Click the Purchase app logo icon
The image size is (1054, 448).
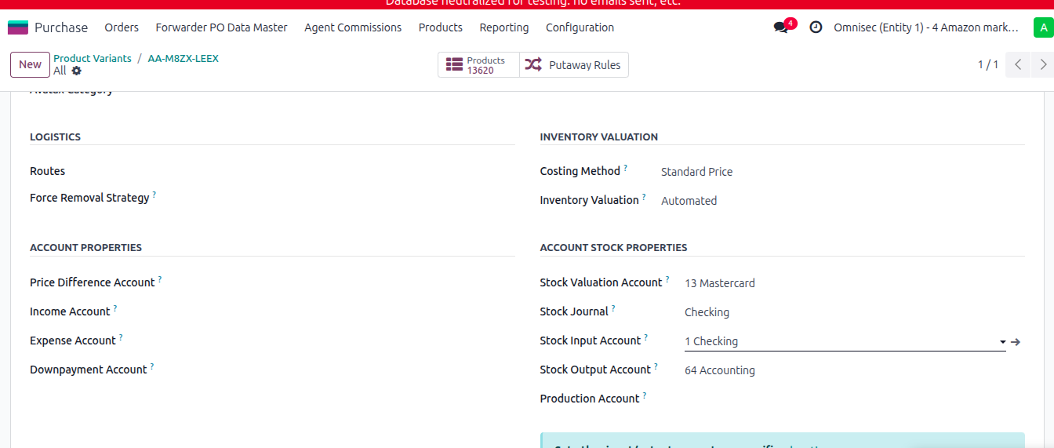pos(17,27)
